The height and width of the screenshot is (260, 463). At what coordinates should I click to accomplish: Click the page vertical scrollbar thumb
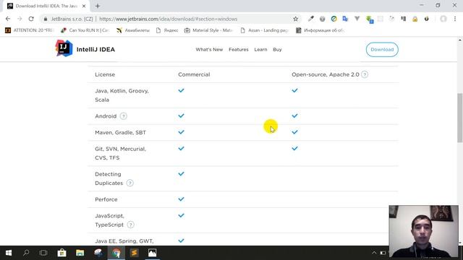(460, 117)
